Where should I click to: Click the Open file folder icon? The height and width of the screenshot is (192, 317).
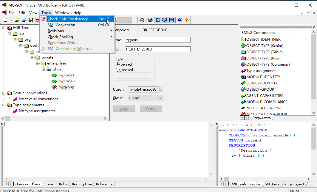pyautogui.click(x=17, y=20)
